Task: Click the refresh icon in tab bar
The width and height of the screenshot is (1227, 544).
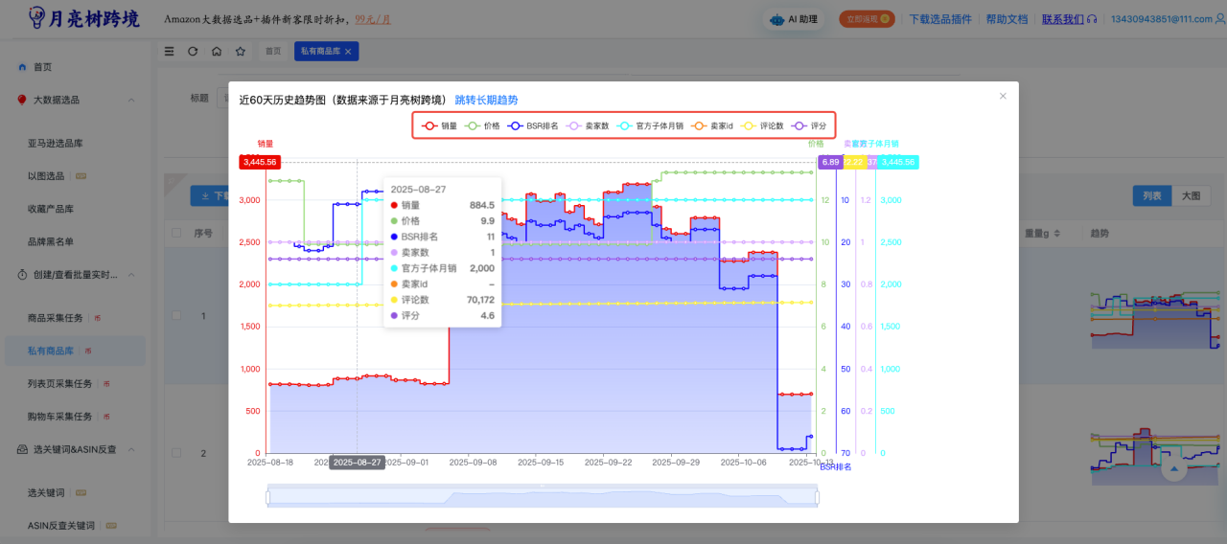Action: [x=193, y=52]
